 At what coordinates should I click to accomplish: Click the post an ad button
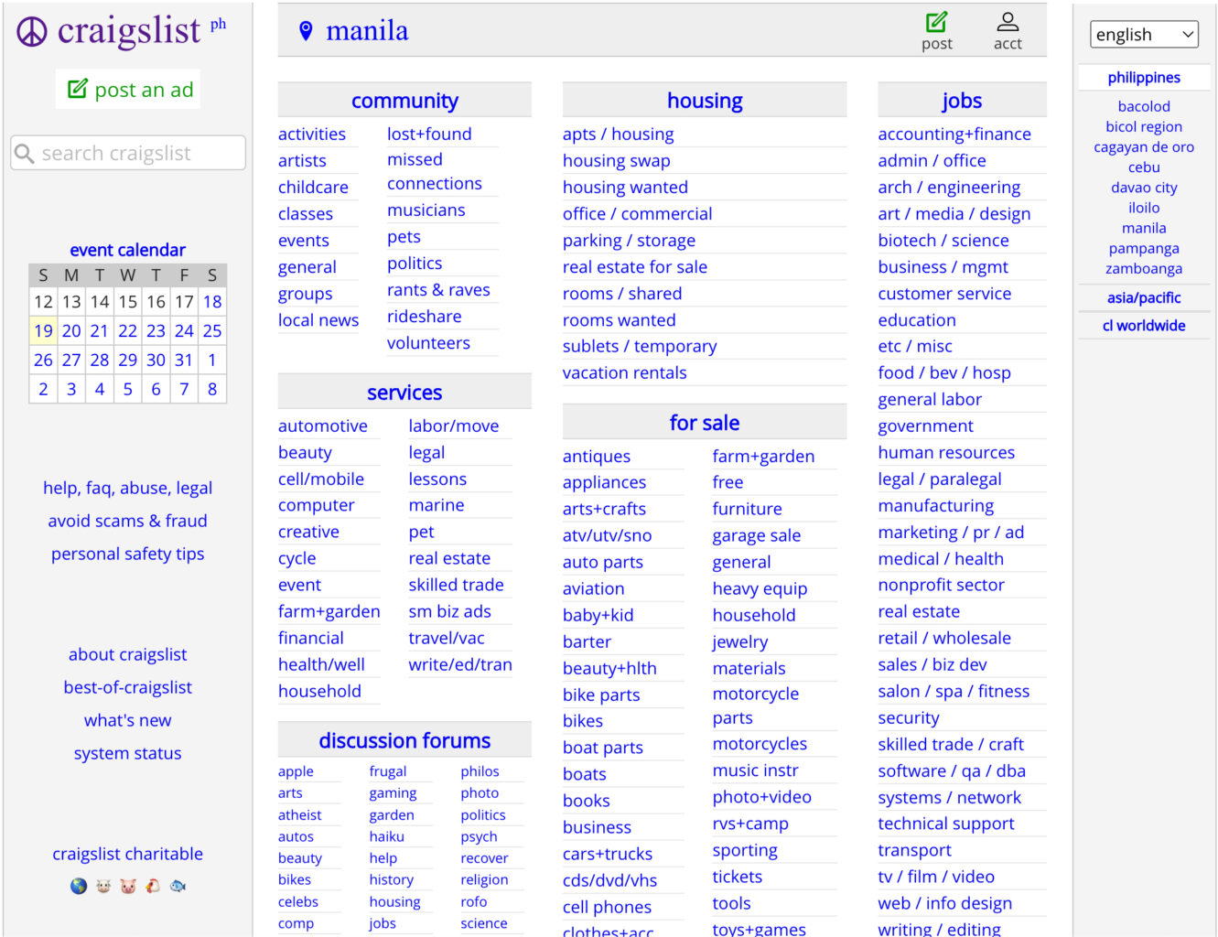pos(129,90)
